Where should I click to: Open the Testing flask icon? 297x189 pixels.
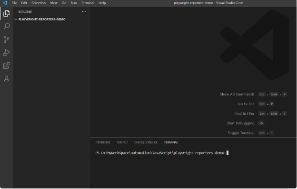click(7, 78)
